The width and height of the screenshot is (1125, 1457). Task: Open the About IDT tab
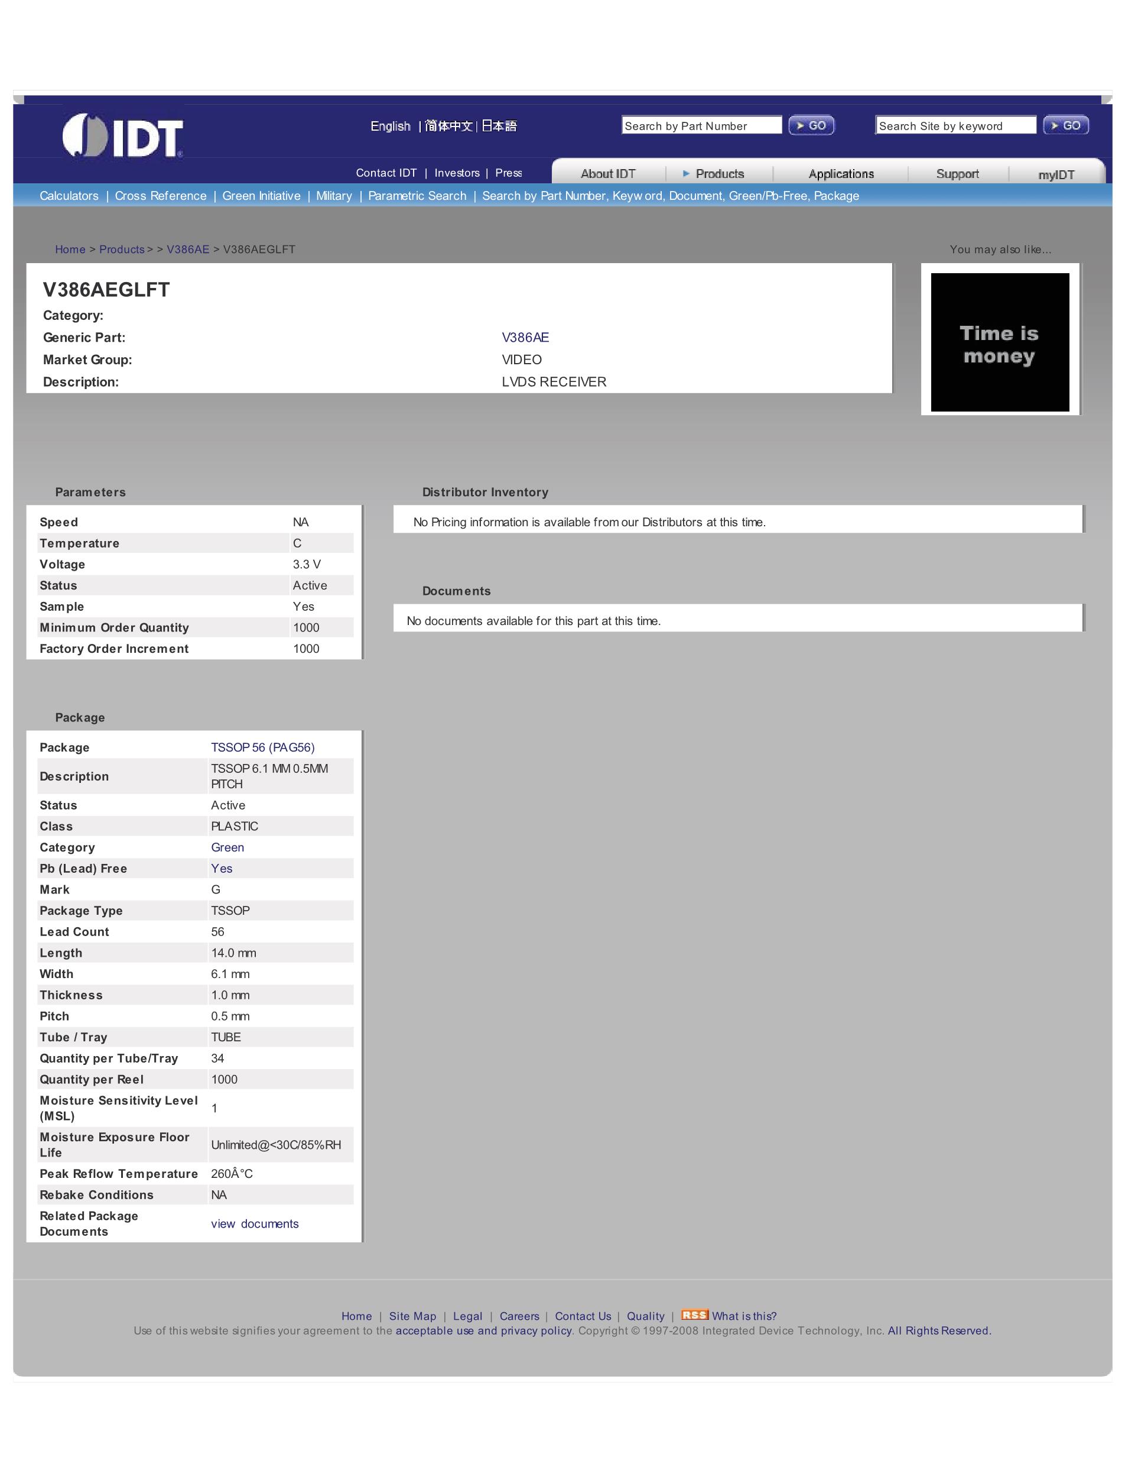tap(608, 174)
